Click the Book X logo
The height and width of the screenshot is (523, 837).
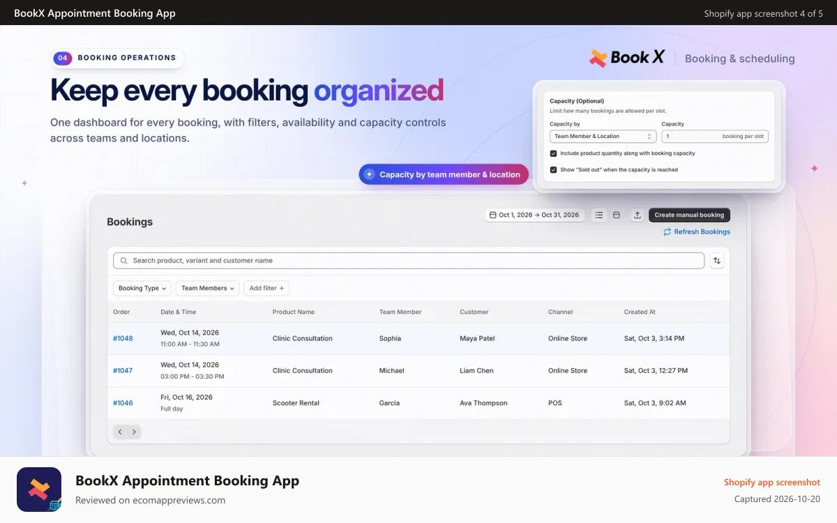point(627,58)
